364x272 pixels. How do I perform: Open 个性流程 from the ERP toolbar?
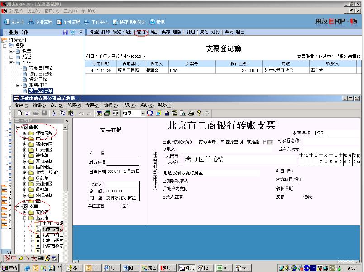(x=68, y=22)
